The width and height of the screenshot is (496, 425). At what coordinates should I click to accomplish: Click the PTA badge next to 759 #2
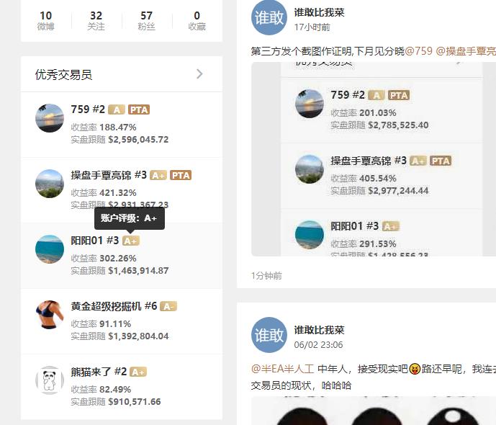pyautogui.click(x=139, y=109)
